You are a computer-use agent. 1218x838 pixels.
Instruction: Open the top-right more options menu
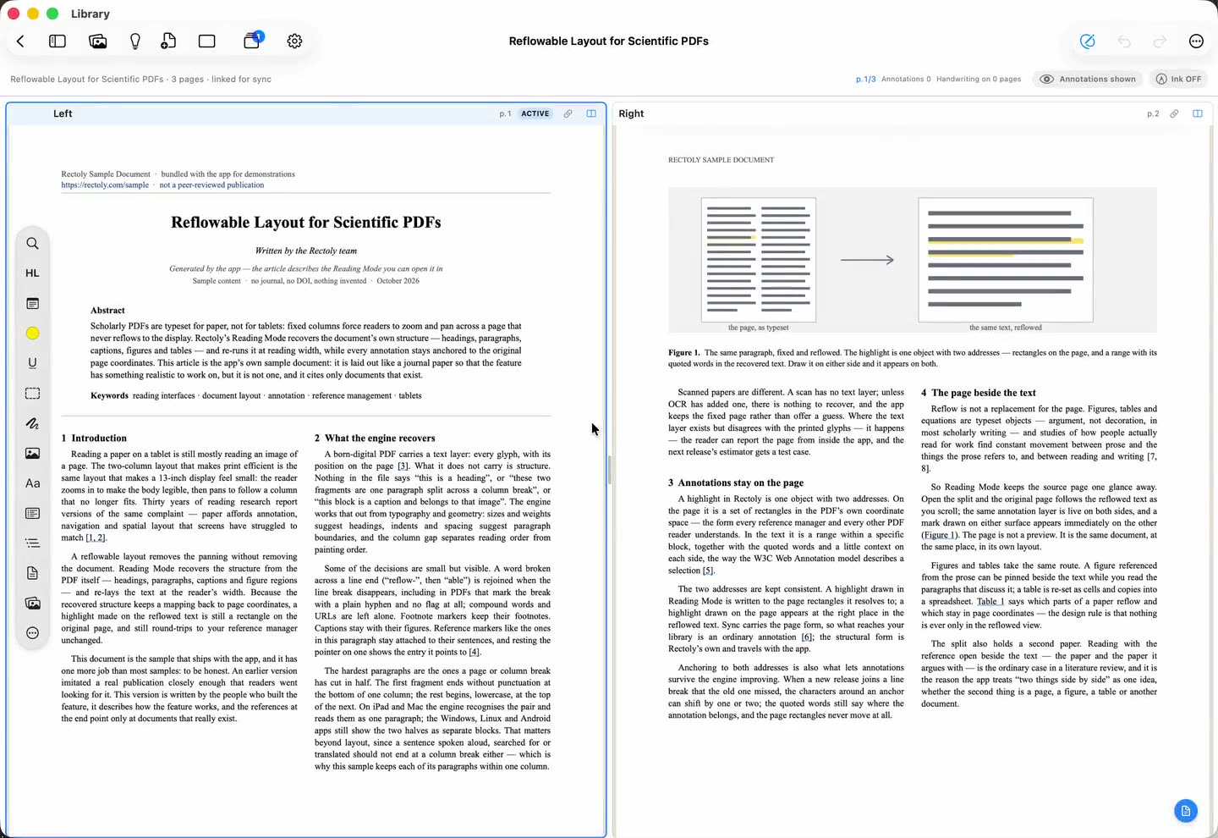pos(1196,41)
